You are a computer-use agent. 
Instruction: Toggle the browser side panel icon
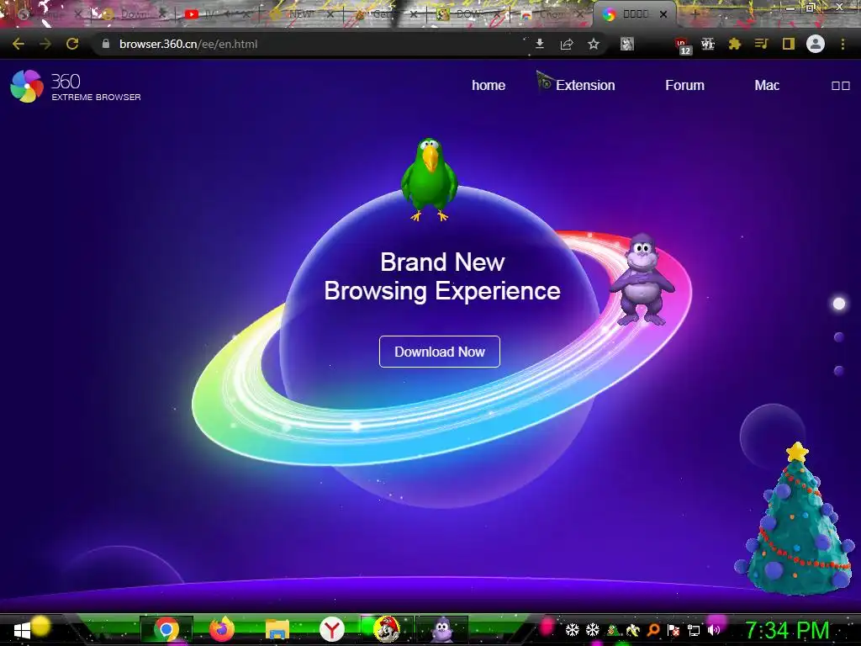[x=789, y=44]
